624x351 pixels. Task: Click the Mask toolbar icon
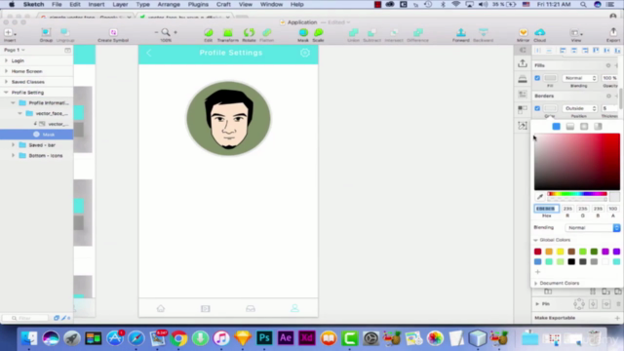(303, 32)
